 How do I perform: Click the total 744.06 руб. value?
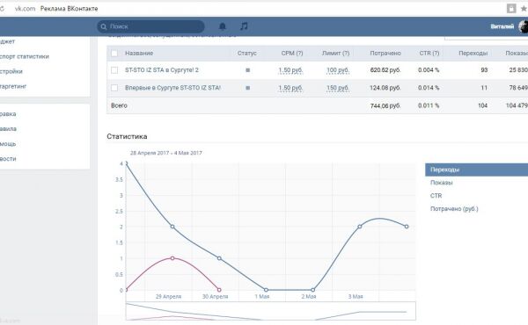point(385,106)
